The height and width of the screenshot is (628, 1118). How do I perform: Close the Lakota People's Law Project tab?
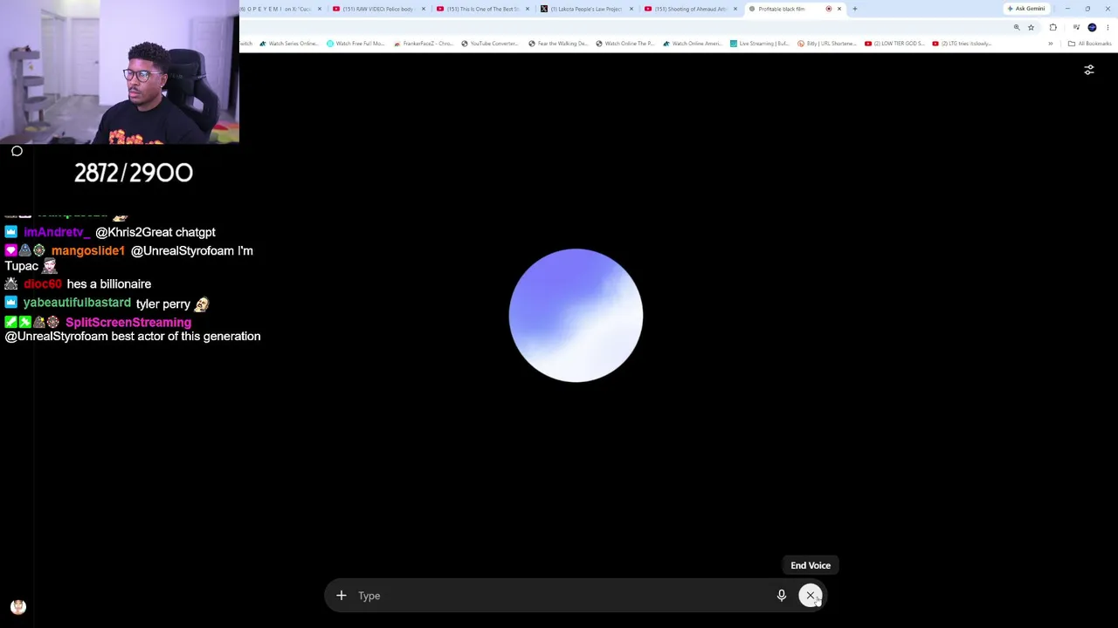[x=631, y=9]
